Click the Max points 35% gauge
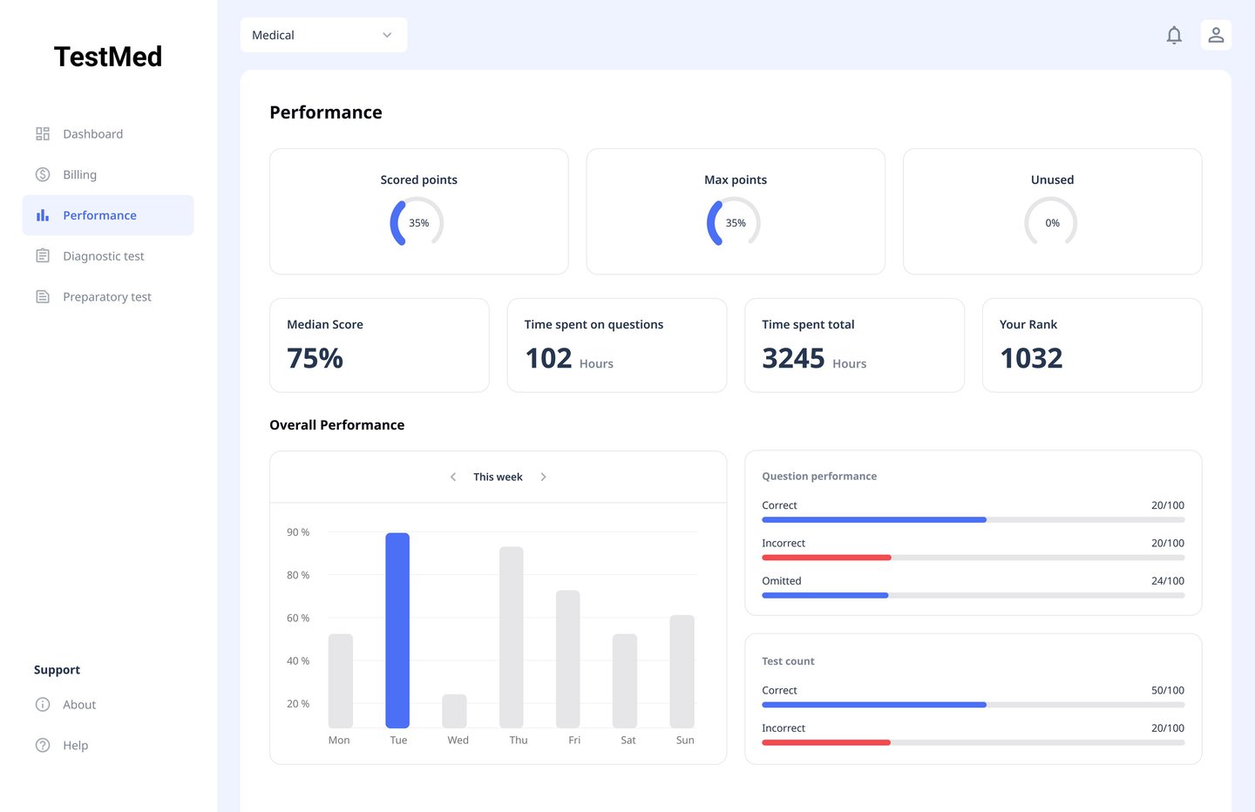The height and width of the screenshot is (812, 1255). tap(734, 222)
